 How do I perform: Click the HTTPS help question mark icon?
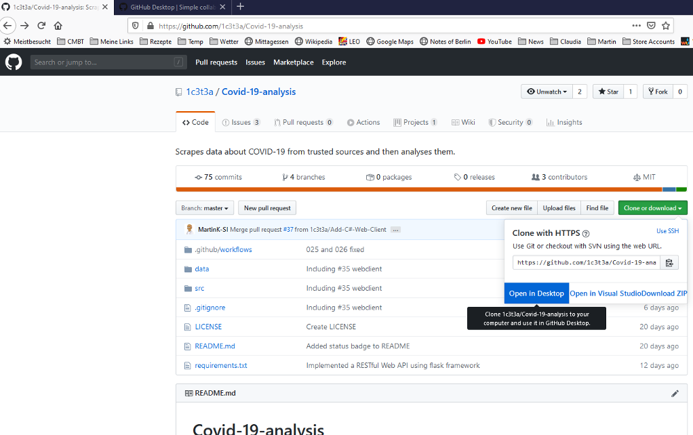(586, 233)
